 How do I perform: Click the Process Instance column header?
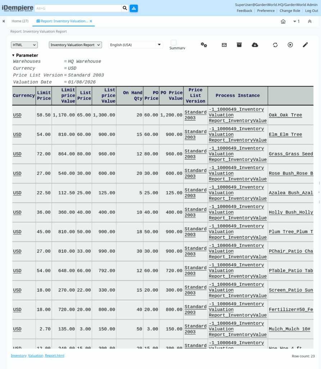coord(238,95)
